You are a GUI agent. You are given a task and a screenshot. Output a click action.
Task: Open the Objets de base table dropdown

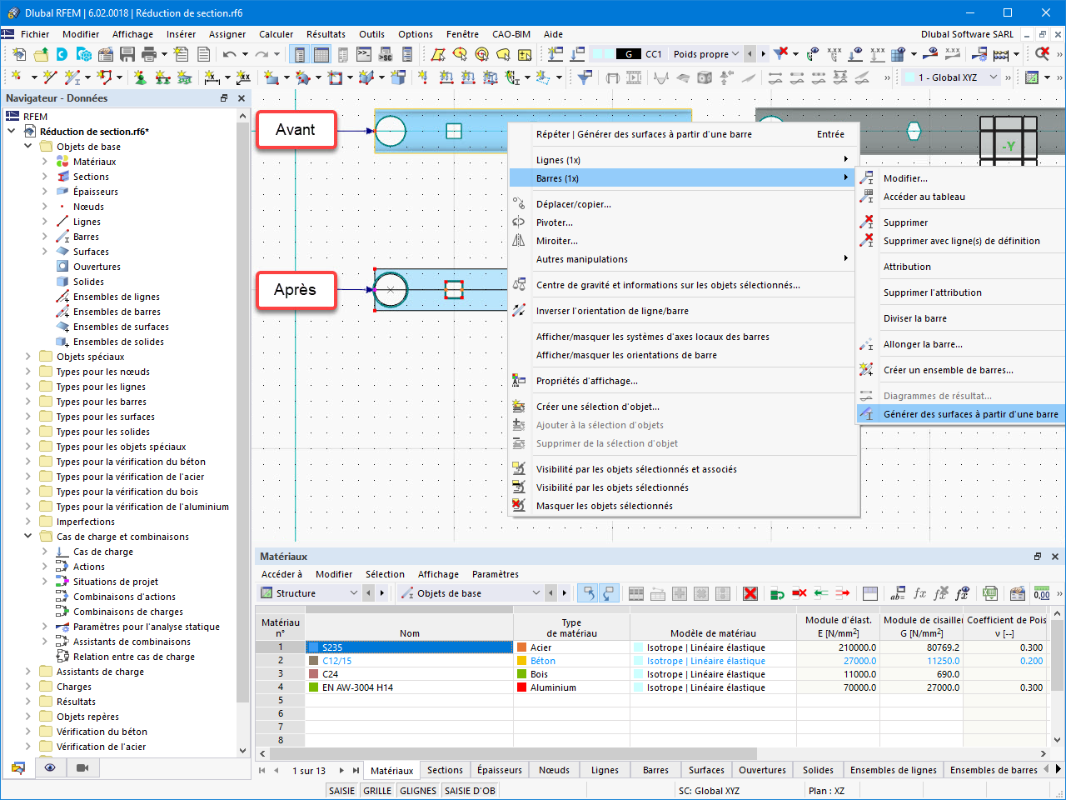(x=535, y=593)
